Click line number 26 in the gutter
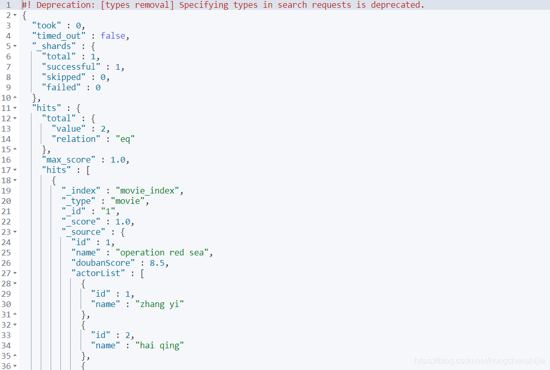Screen dimensions: 550x370 click(x=6, y=263)
